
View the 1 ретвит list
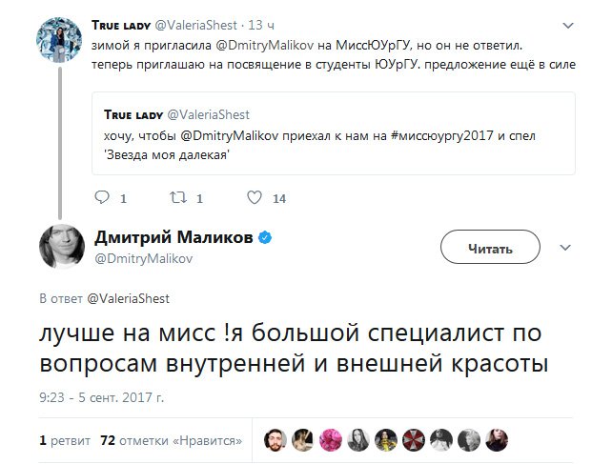pyautogui.click(x=65, y=440)
